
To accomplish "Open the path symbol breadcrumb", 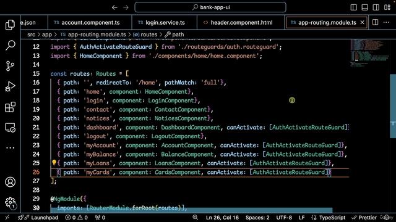I will tap(174, 35).
